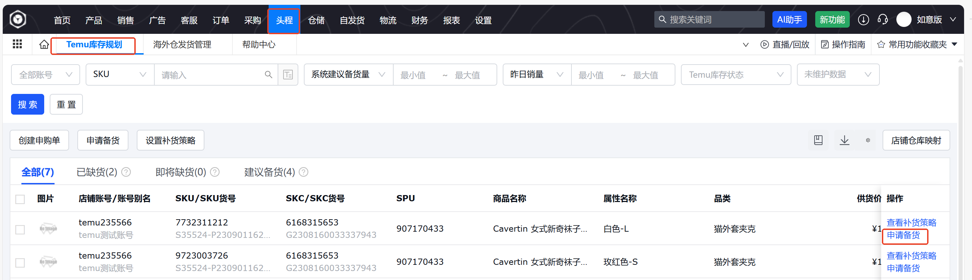Toggle the select-all checkbox in table header
The image size is (972, 280).
tap(20, 199)
